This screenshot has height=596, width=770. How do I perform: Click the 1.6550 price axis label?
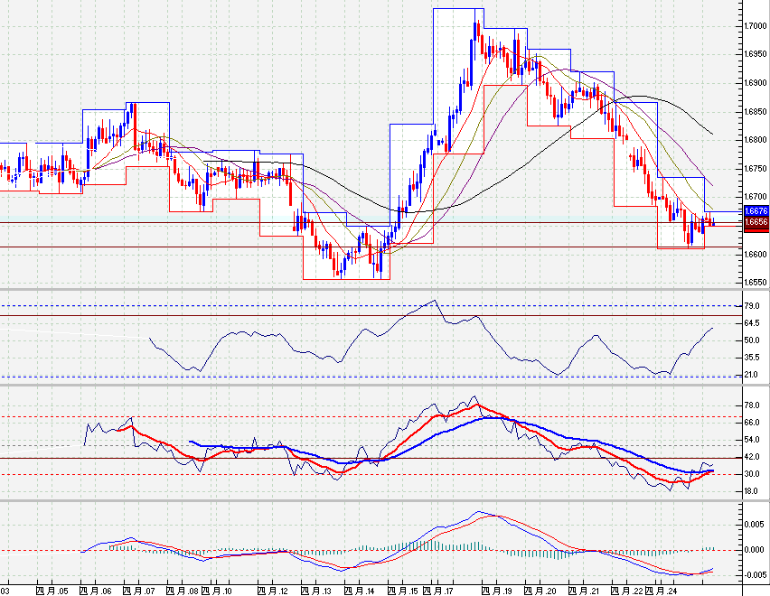pos(753,282)
